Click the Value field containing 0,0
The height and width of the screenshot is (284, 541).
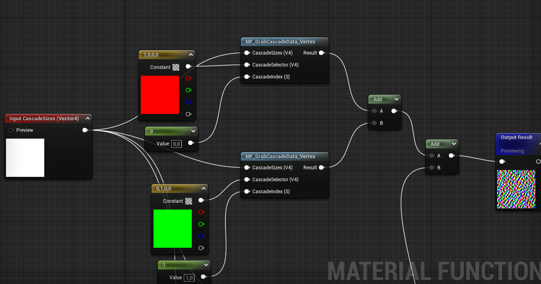(x=176, y=144)
